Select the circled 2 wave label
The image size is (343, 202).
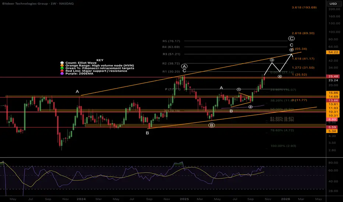[x=250, y=107]
